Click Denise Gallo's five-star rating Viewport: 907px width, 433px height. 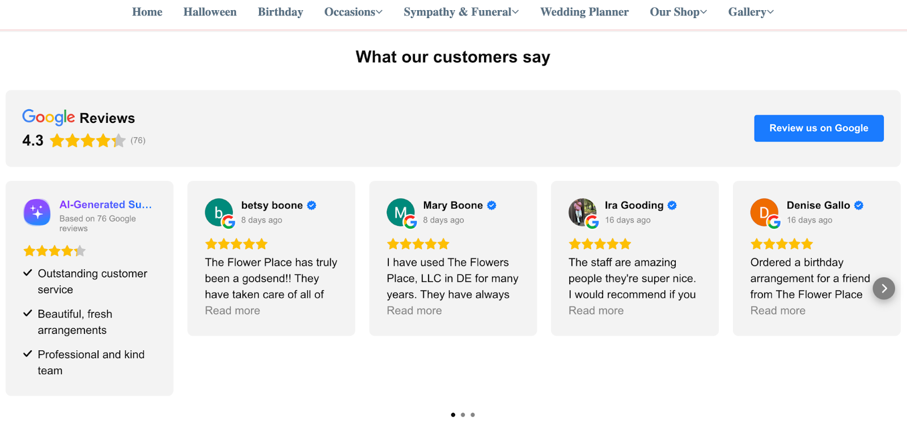(782, 244)
